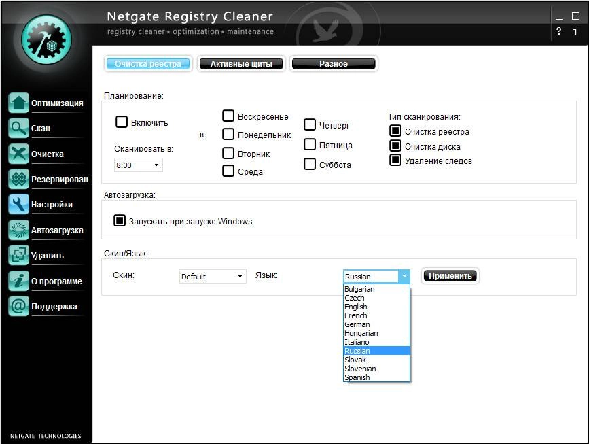This screenshot has width=589, height=444.
Task: Open Оптимизация section from sidebar
Action: pyautogui.click(x=57, y=103)
